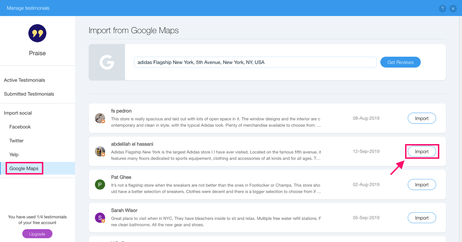462x242 pixels.
Task: Import Sarah Wisor's testimonial
Action: coord(422,218)
